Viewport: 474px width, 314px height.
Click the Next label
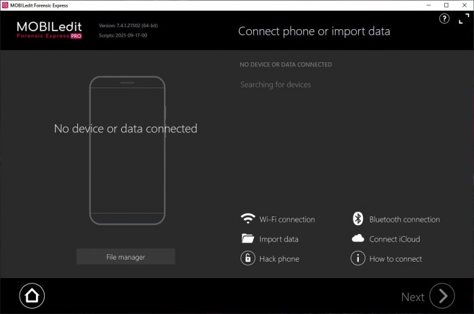tap(412, 297)
